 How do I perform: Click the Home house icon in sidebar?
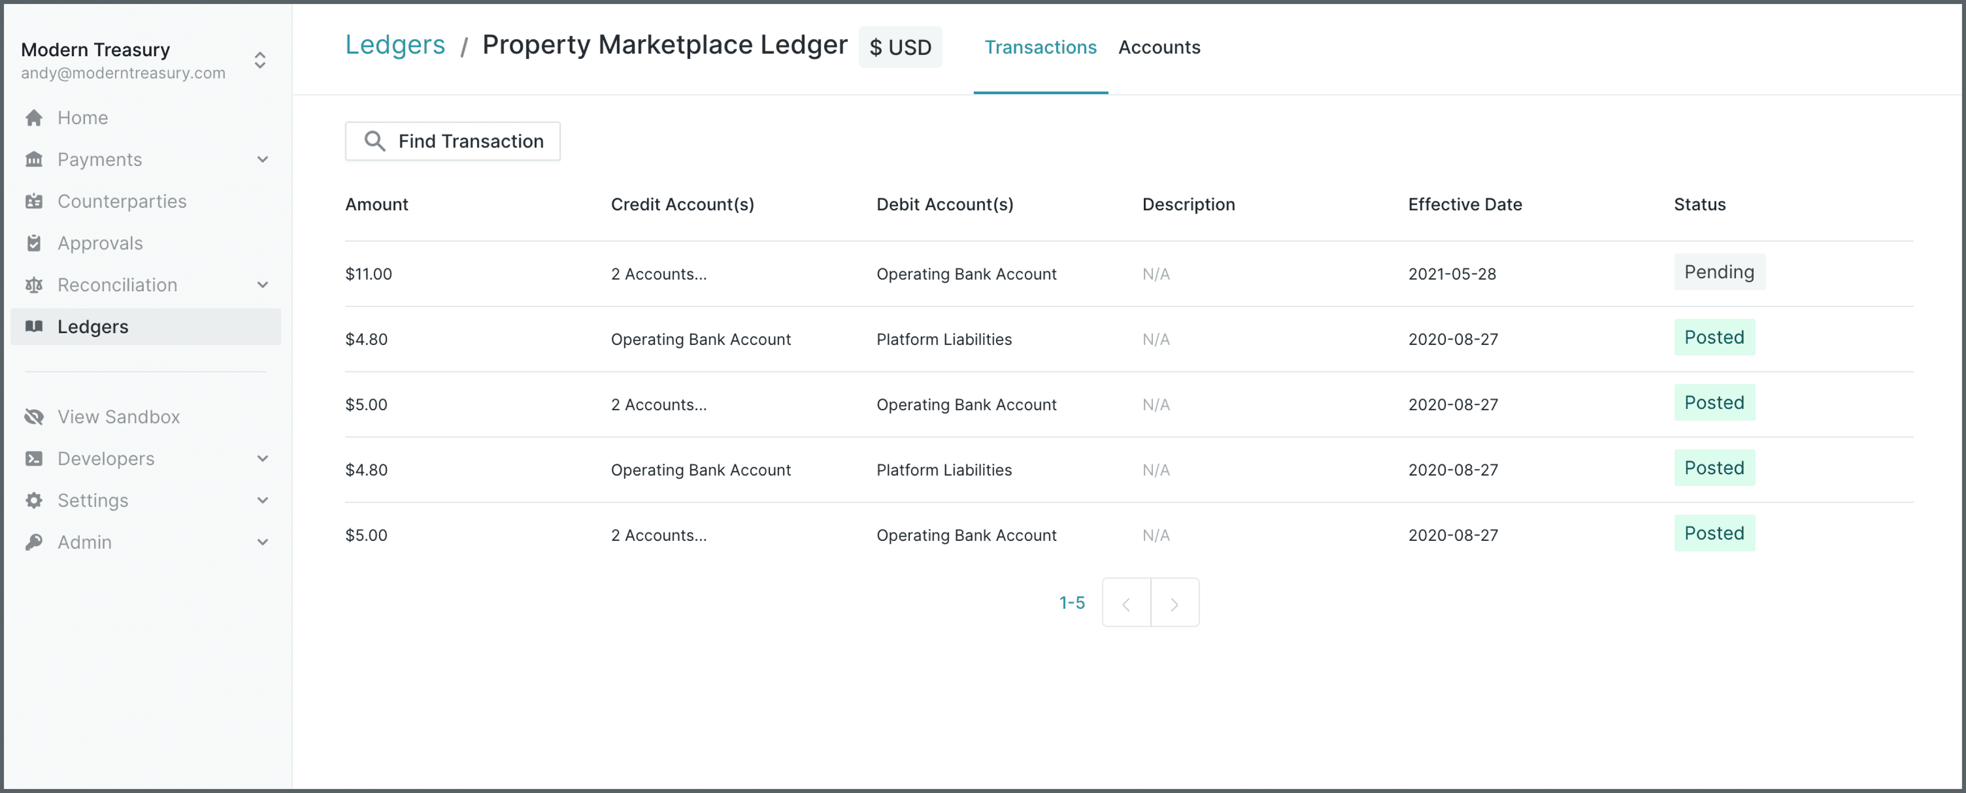(x=34, y=118)
